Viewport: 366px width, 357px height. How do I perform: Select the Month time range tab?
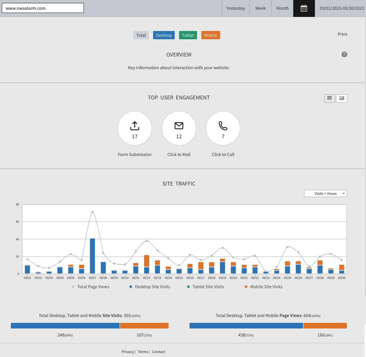click(x=282, y=8)
